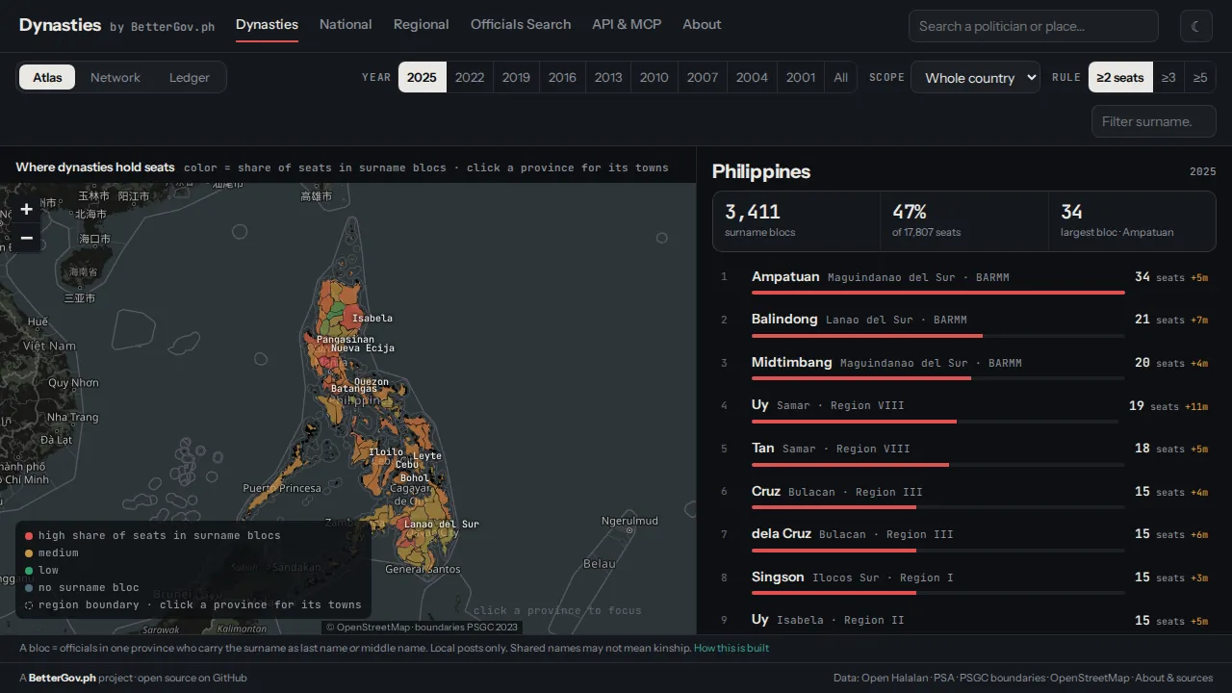Switch to Atlas view
The image size is (1232, 693).
47,77
